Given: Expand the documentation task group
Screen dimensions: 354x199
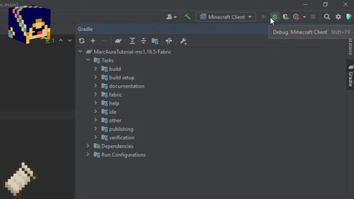Looking at the screenshot, I should [96, 86].
